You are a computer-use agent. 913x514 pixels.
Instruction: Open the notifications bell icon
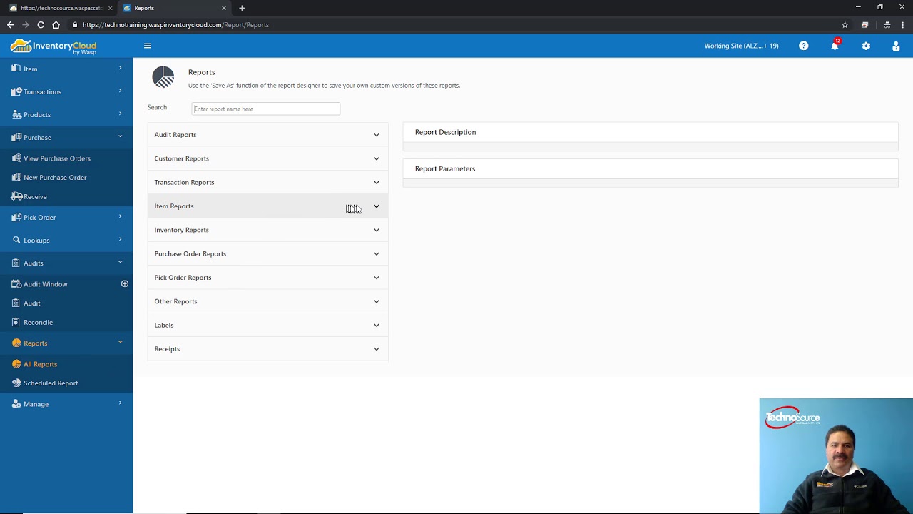point(835,45)
